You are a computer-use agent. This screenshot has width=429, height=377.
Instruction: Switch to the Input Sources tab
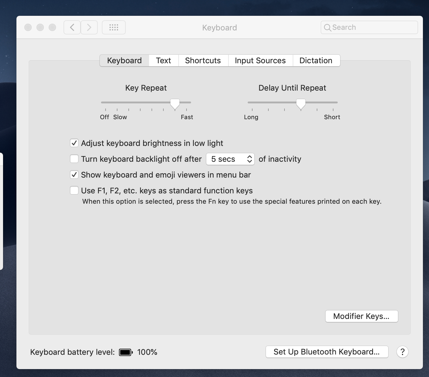click(260, 61)
